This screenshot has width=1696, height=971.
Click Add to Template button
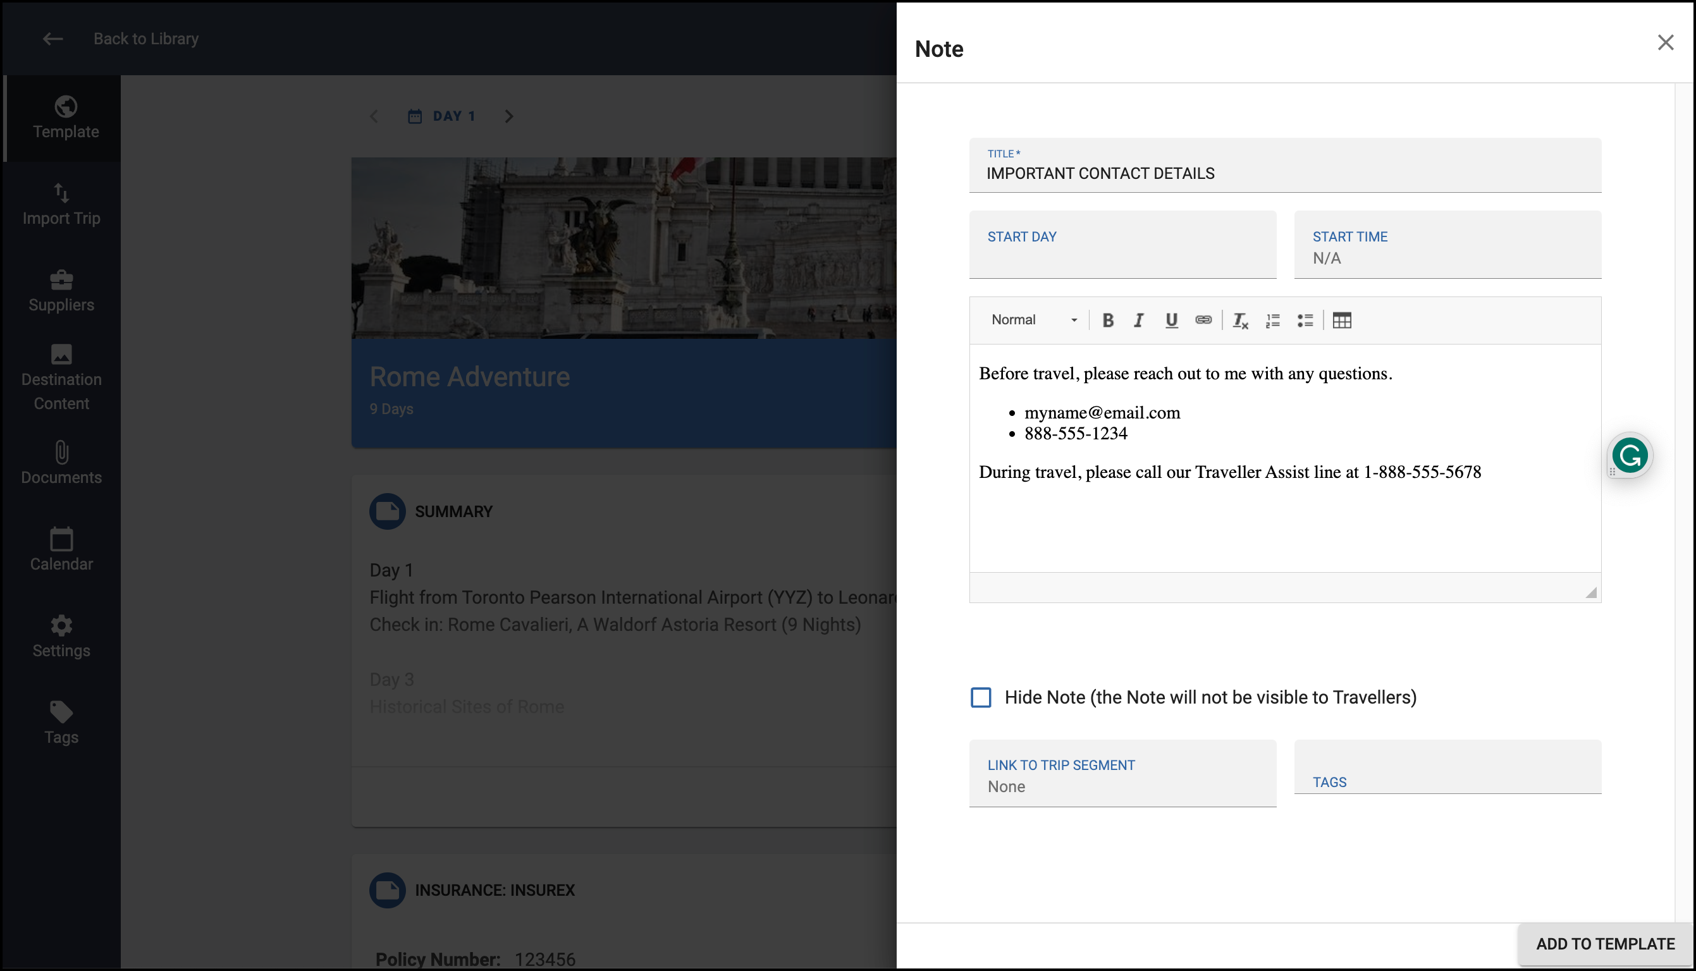pyautogui.click(x=1606, y=944)
